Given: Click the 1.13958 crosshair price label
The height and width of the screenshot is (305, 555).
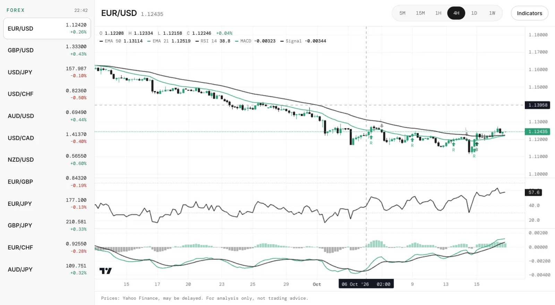Looking at the screenshot, I should [x=537, y=105].
